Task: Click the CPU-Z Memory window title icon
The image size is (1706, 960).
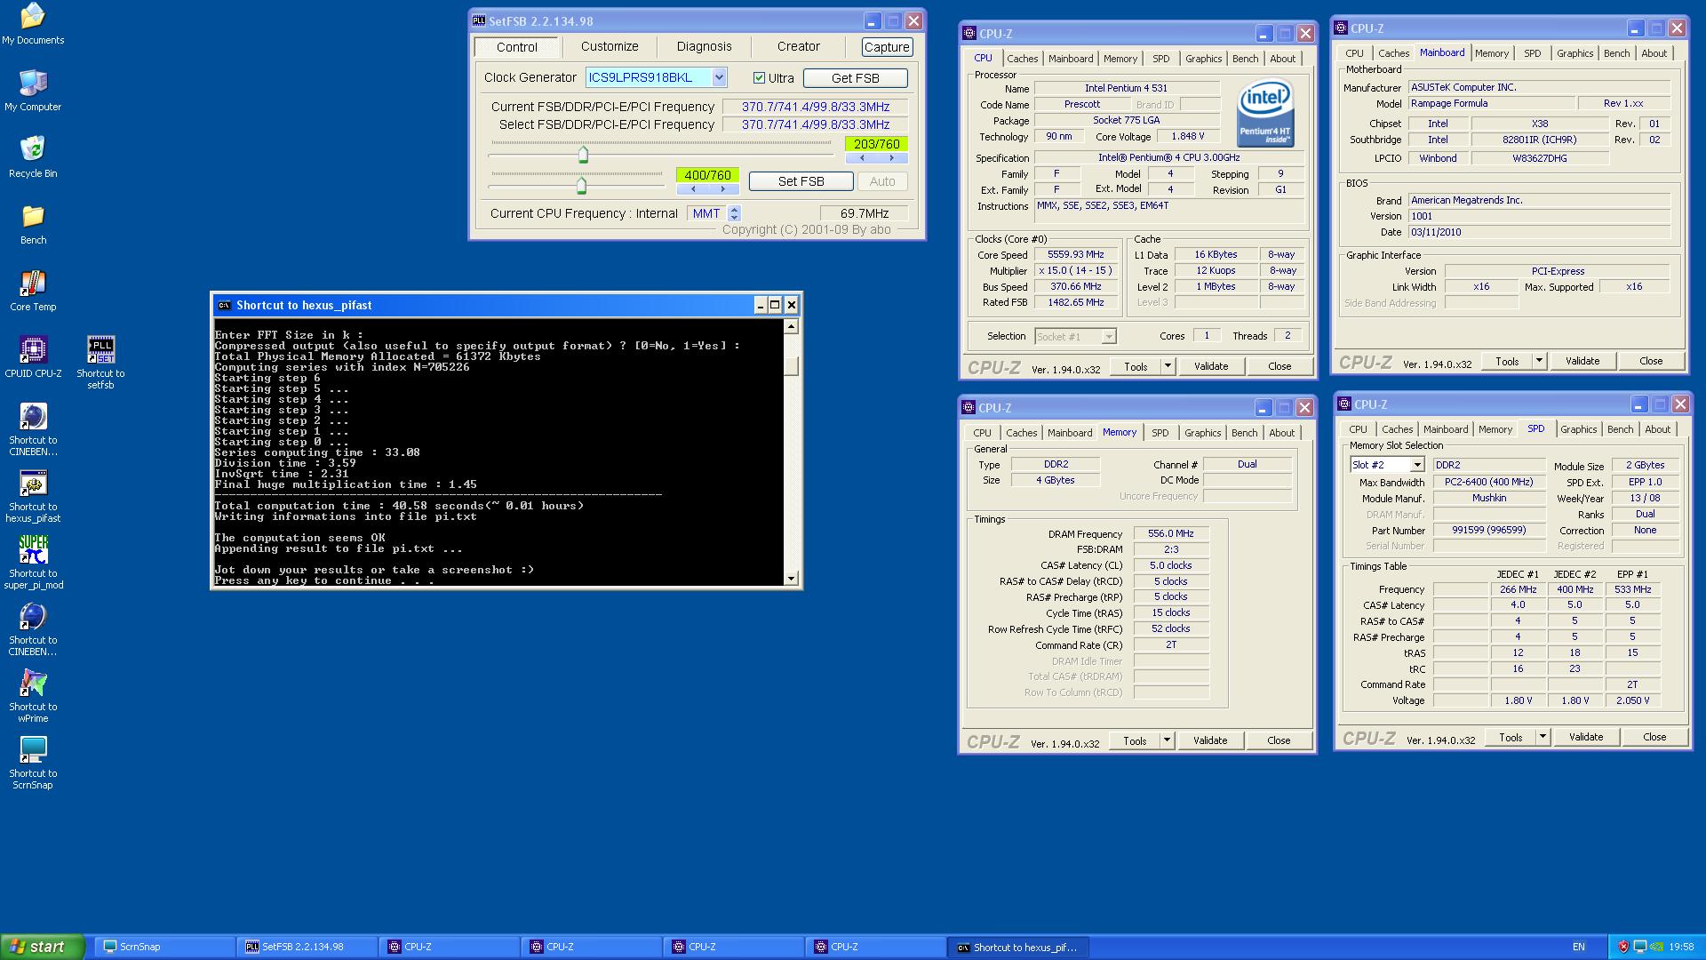Action: click(x=969, y=407)
